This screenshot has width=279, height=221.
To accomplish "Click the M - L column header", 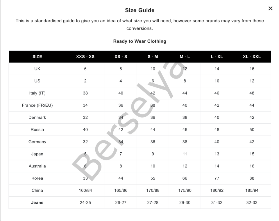I will pyautogui.click(x=185, y=57).
